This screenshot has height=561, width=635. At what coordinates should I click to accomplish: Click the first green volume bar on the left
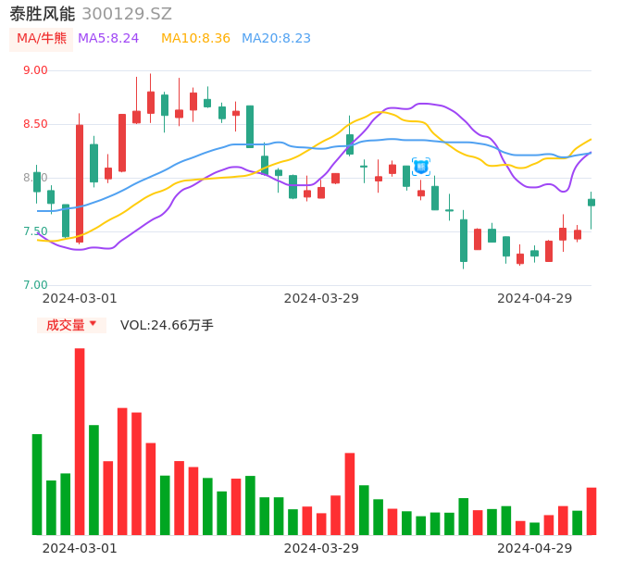(x=37, y=484)
